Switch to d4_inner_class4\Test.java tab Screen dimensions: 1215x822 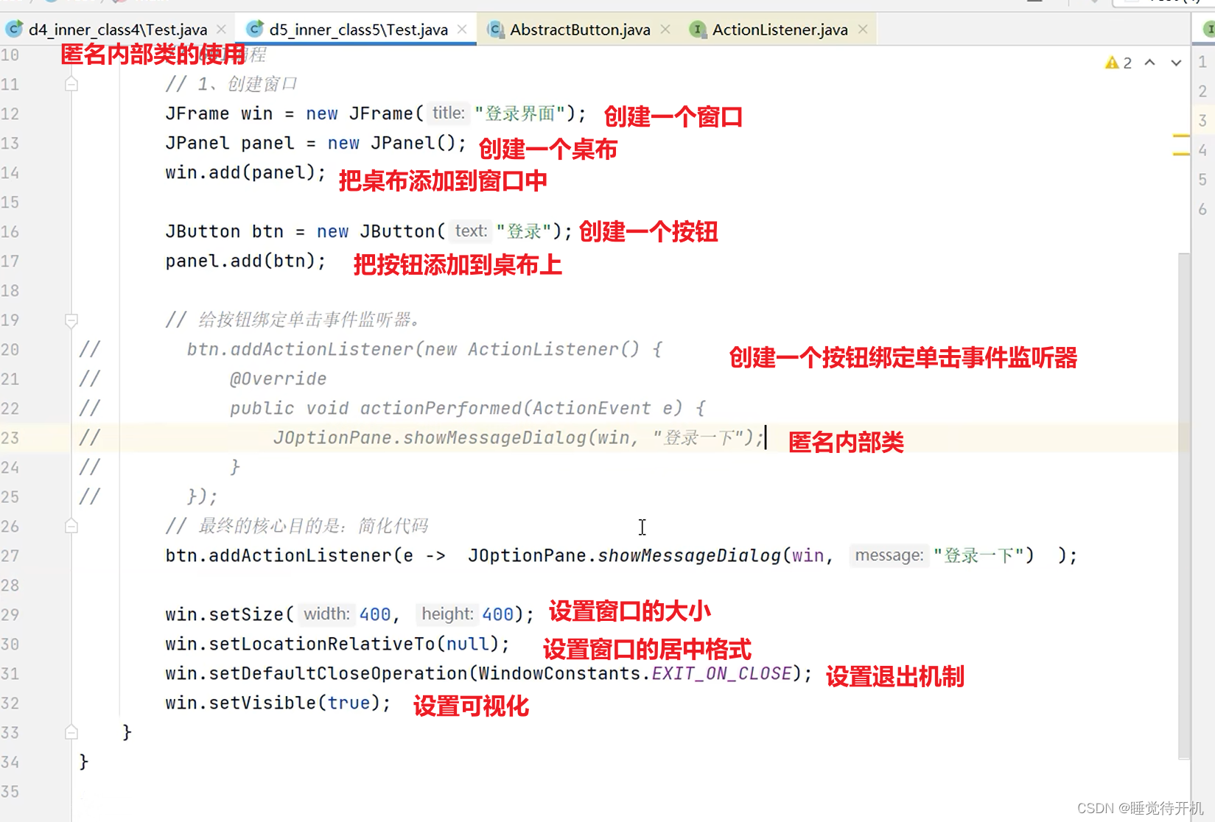tap(118, 29)
